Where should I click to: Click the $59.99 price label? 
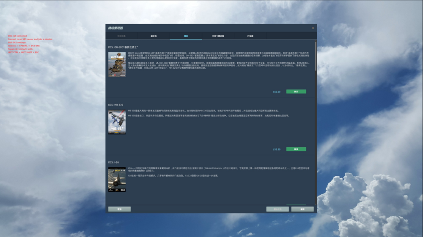(277, 150)
